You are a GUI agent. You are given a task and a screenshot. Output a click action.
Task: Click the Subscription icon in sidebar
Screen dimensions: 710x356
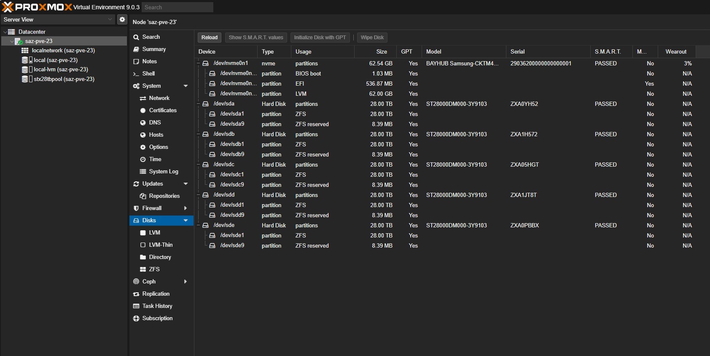136,318
